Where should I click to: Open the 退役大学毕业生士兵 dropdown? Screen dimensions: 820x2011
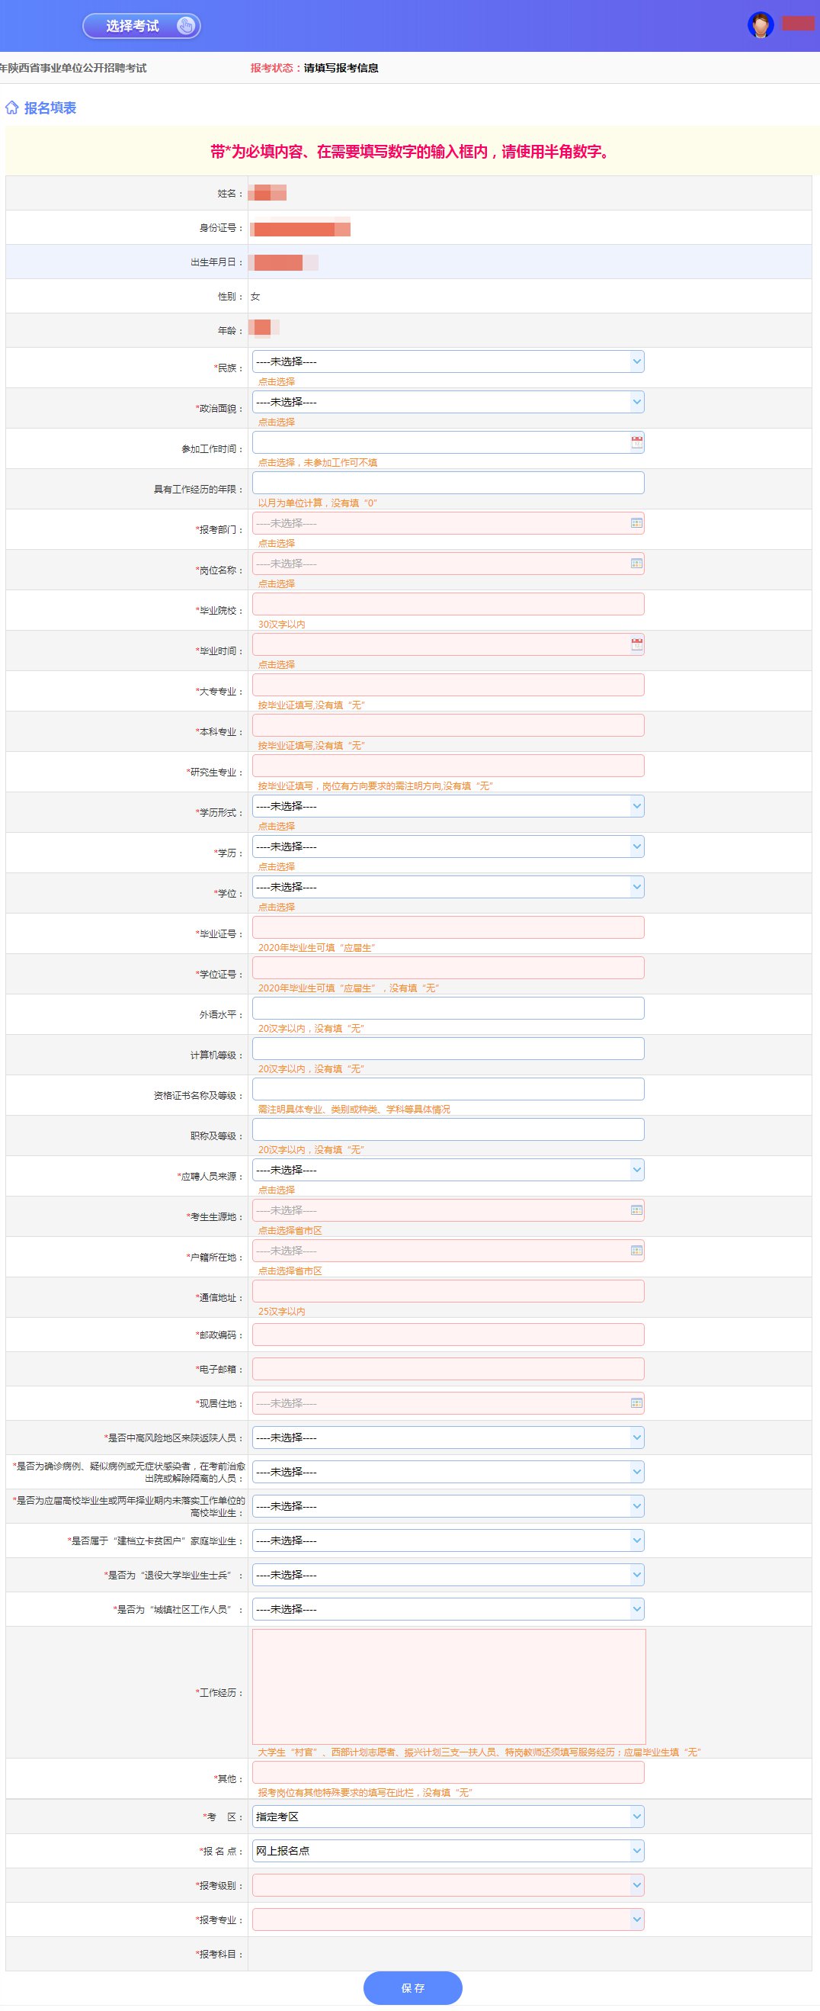coord(448,1576)
